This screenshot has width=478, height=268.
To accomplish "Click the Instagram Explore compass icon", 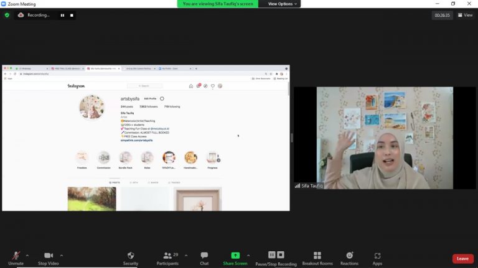I will point(205,86).
